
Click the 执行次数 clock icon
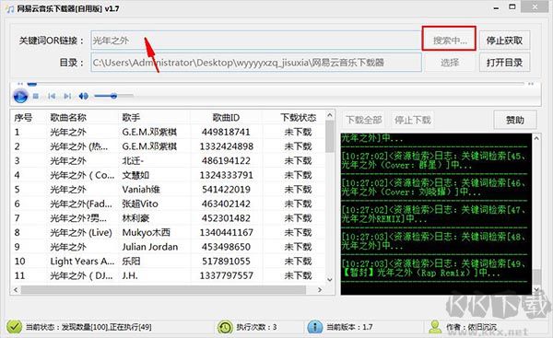pyautogui.click(x=225, y=327)
